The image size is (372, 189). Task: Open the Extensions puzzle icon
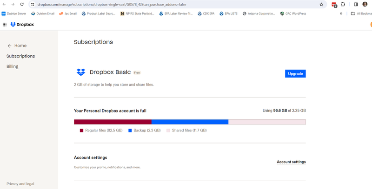coord(343,4)
